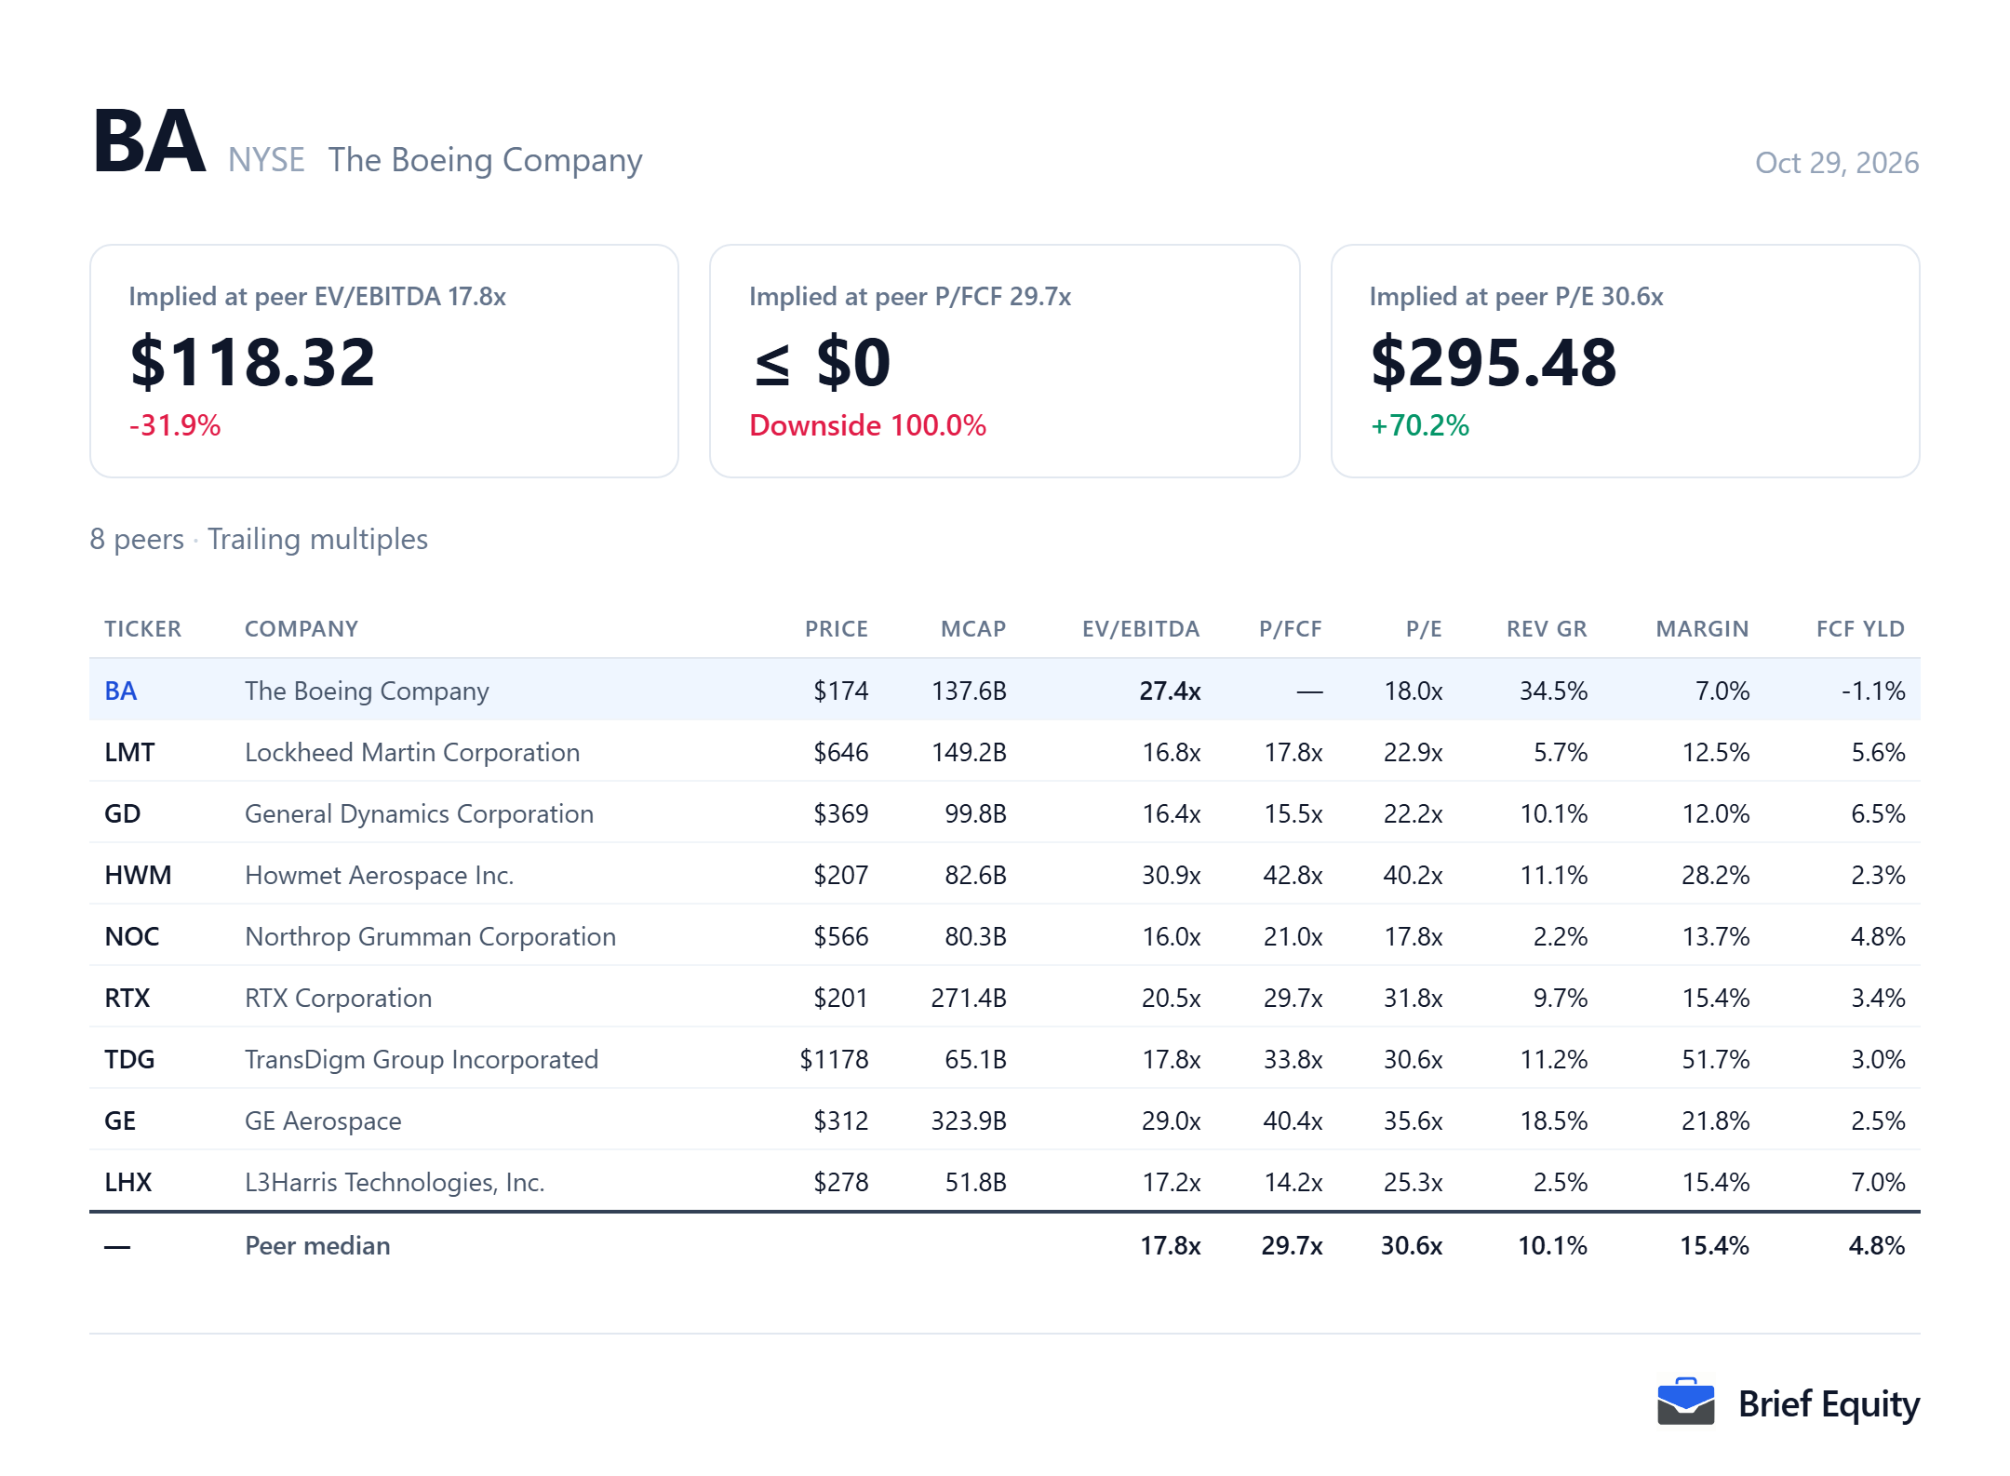
Task: Click the HWM ticker cell
Action: [x=138, y=875]
